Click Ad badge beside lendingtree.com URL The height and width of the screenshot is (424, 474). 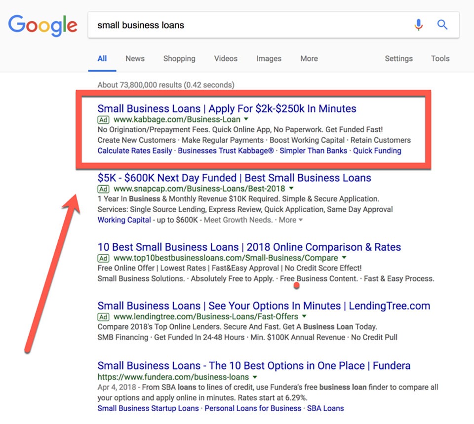(x=103, y=317)
